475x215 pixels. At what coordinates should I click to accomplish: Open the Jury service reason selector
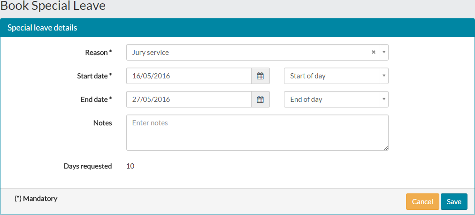click(x=257, y=53)
